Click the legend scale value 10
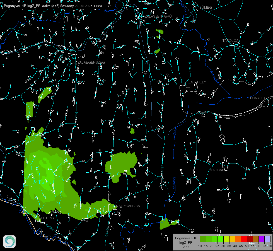 [x=200, y=246]
